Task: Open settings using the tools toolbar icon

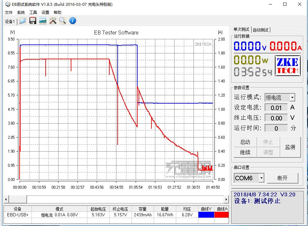Action: click(53, 20)
